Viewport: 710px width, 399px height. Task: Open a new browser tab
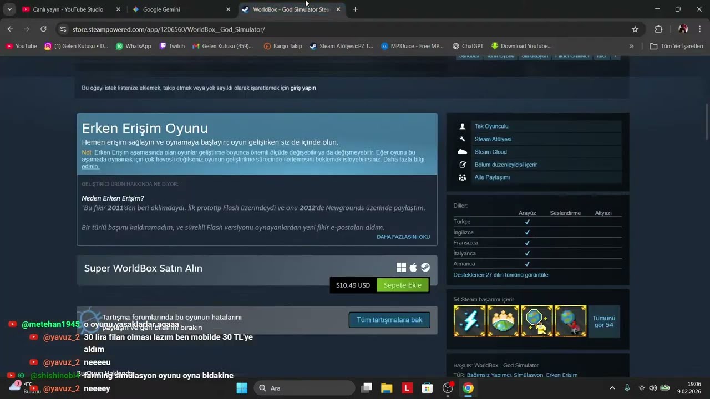355,9
